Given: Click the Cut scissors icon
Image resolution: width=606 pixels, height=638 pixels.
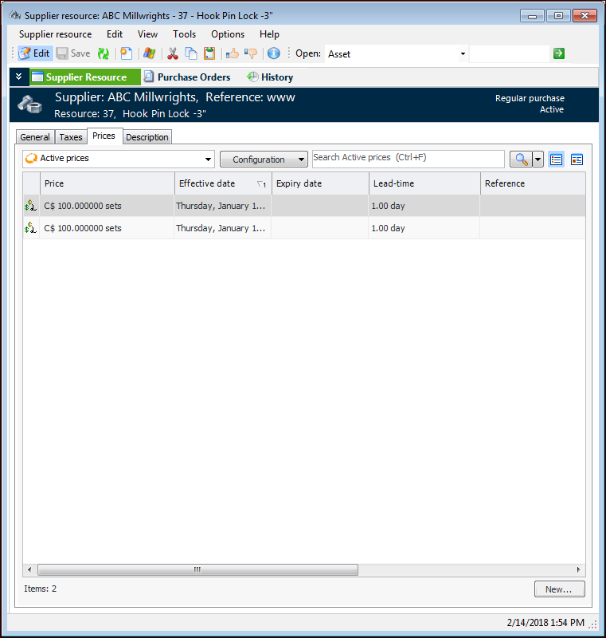Looking at the screenshot, I should [173, 53].
